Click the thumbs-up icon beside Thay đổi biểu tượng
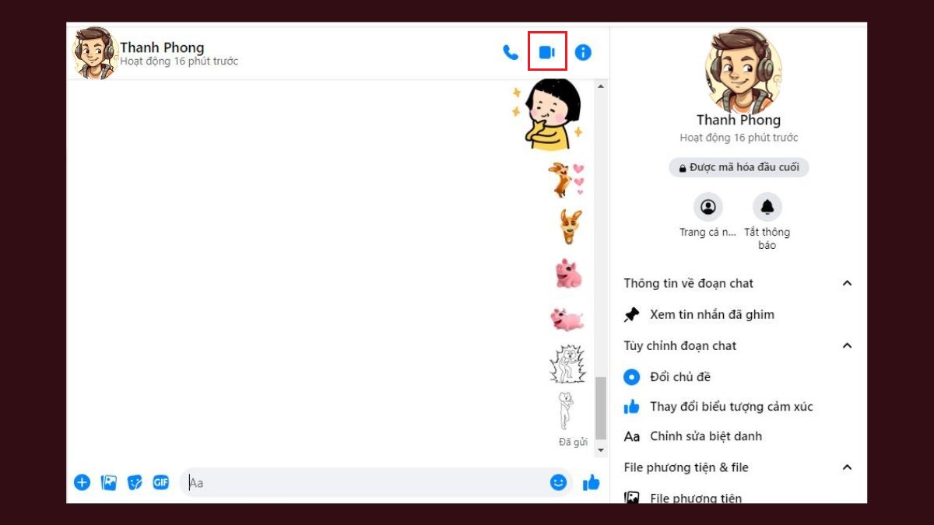Image resolution: width=934 pixels, height=525 pixels. pos(632,407)
